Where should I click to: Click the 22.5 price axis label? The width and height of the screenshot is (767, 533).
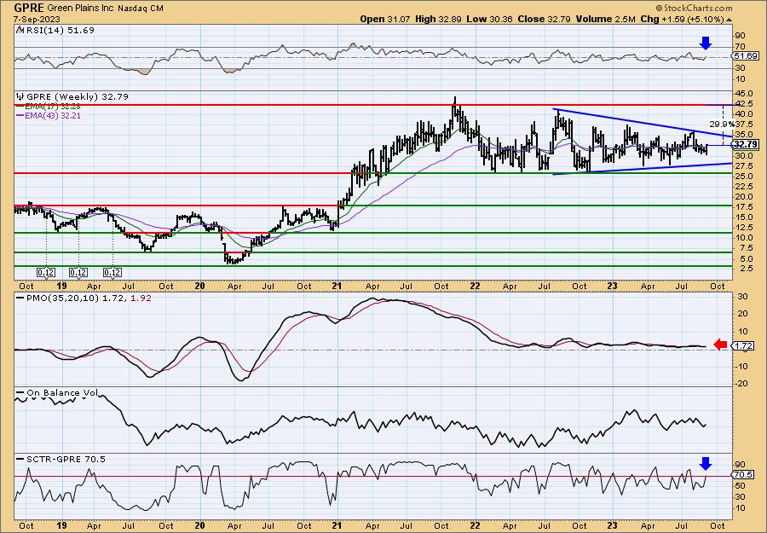click(743, 187)
